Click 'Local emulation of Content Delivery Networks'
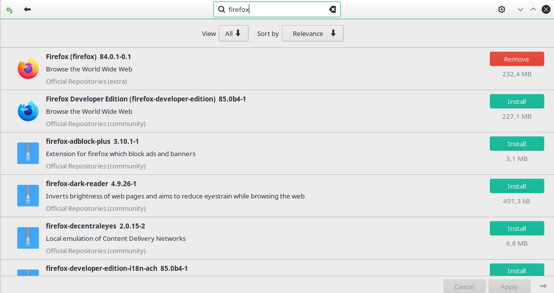Image resolution: width=554 pixels, height=293 pixels. pos(116,238)
